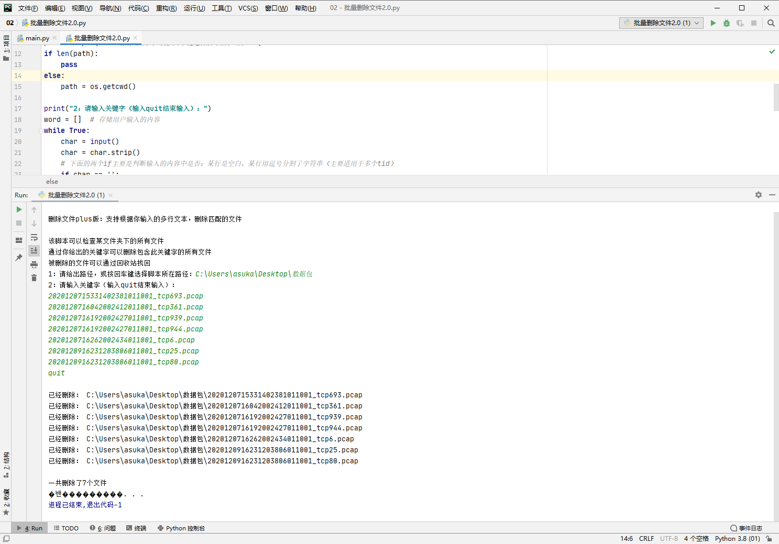Open 代码(C) menu
This screenshot has height=544, width=779.
tap(138, 8)
